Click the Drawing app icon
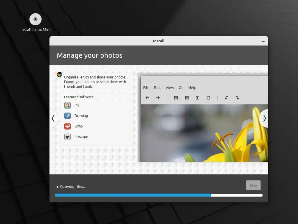This screenshot has width=298, height=224. click(x=68, y=116)
